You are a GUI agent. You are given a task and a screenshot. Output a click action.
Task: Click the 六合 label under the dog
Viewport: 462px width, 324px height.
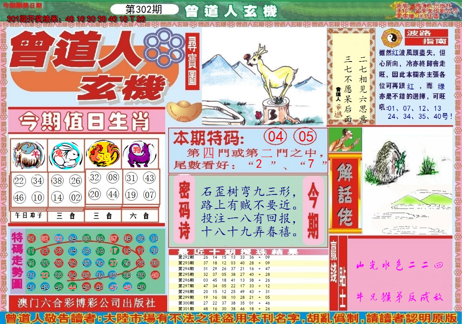[x=140, y=216]
